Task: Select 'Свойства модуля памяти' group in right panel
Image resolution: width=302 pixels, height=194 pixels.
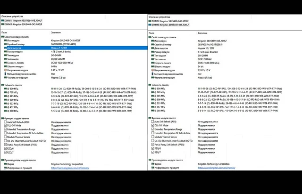Action: (162, 37)
